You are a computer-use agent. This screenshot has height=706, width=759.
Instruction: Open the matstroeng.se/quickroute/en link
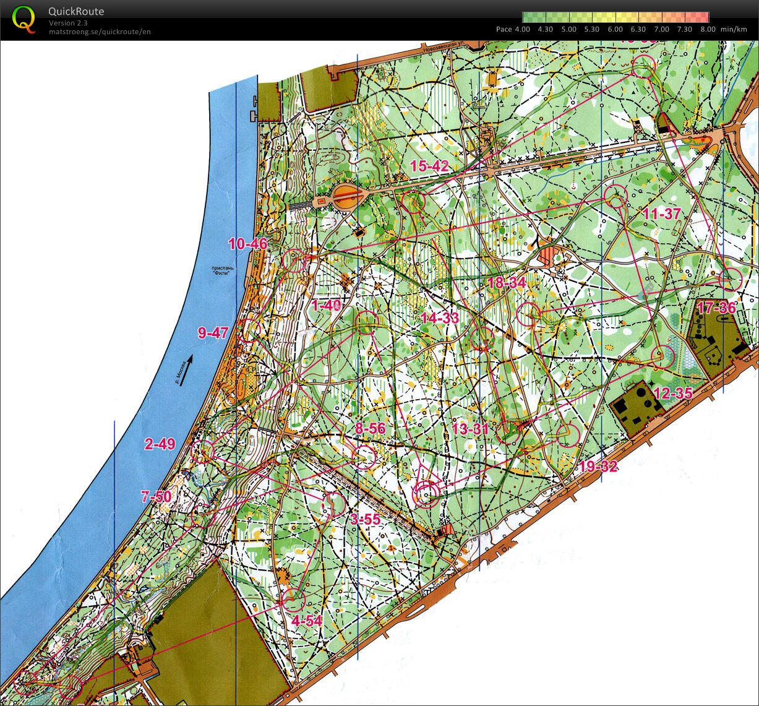pos(99,32)
